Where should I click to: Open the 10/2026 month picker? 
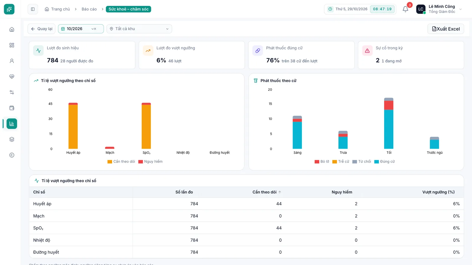(x=81, y=29)
